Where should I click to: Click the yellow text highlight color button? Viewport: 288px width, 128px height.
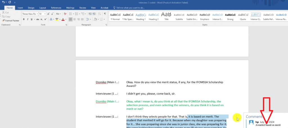pos(57,19)
